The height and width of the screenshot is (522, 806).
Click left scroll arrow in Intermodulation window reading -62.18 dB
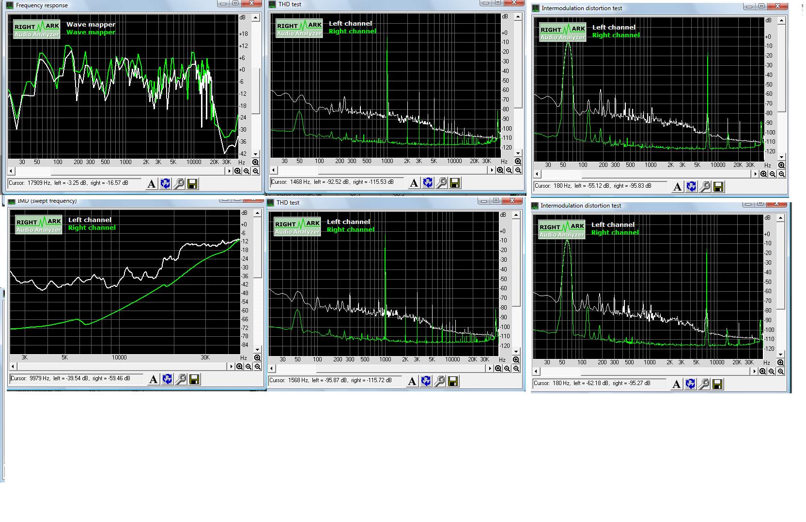click(536, 371)
